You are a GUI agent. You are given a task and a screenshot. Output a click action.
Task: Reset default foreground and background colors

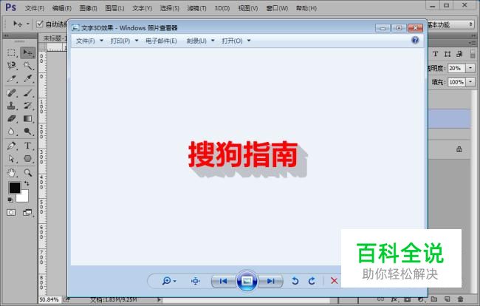pyautogui.click(x=10, y=200)
